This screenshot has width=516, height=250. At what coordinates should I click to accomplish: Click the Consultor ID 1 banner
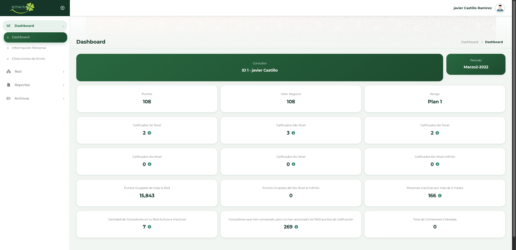(x=260, y=68)
